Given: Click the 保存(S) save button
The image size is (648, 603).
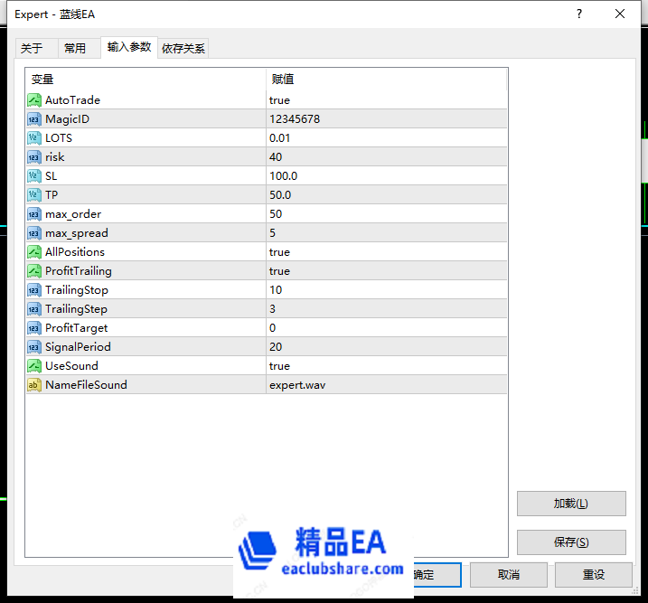Looking at the screenshot, I should [571, 542].
